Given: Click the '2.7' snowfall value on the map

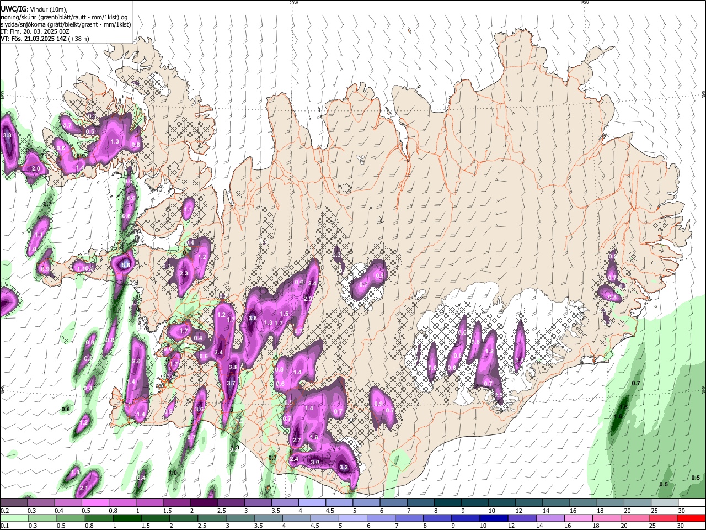Looking at the screenshot, I should click(296, 441).
